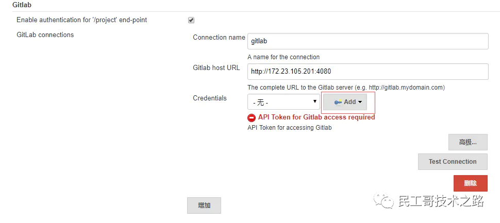
Task: Click the 民工哥技术之路 watermark text
Action: coord(441,201)
